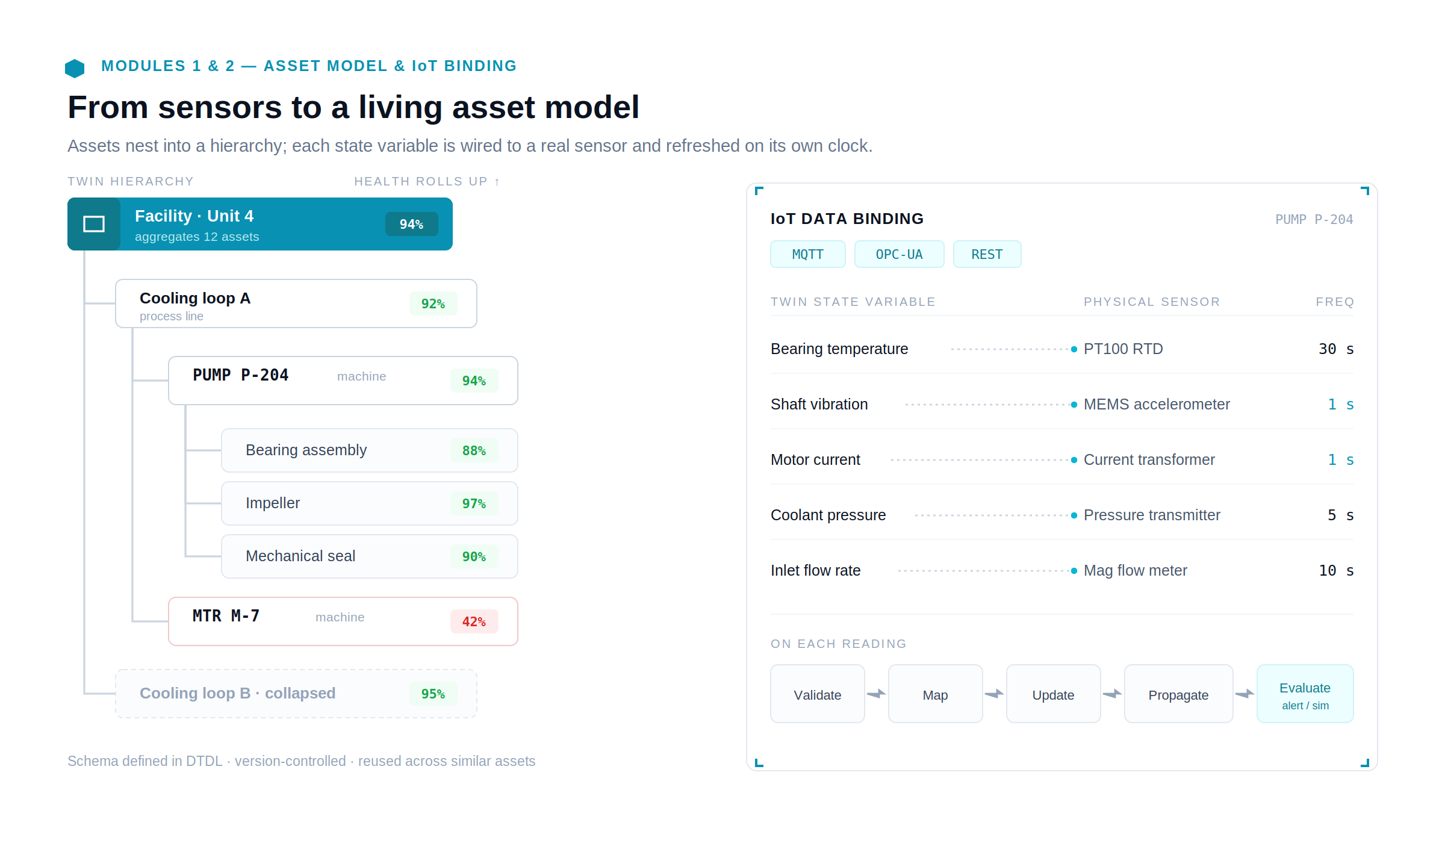
Task: Select the OPC-UA protocol chip
Action: 900,254
